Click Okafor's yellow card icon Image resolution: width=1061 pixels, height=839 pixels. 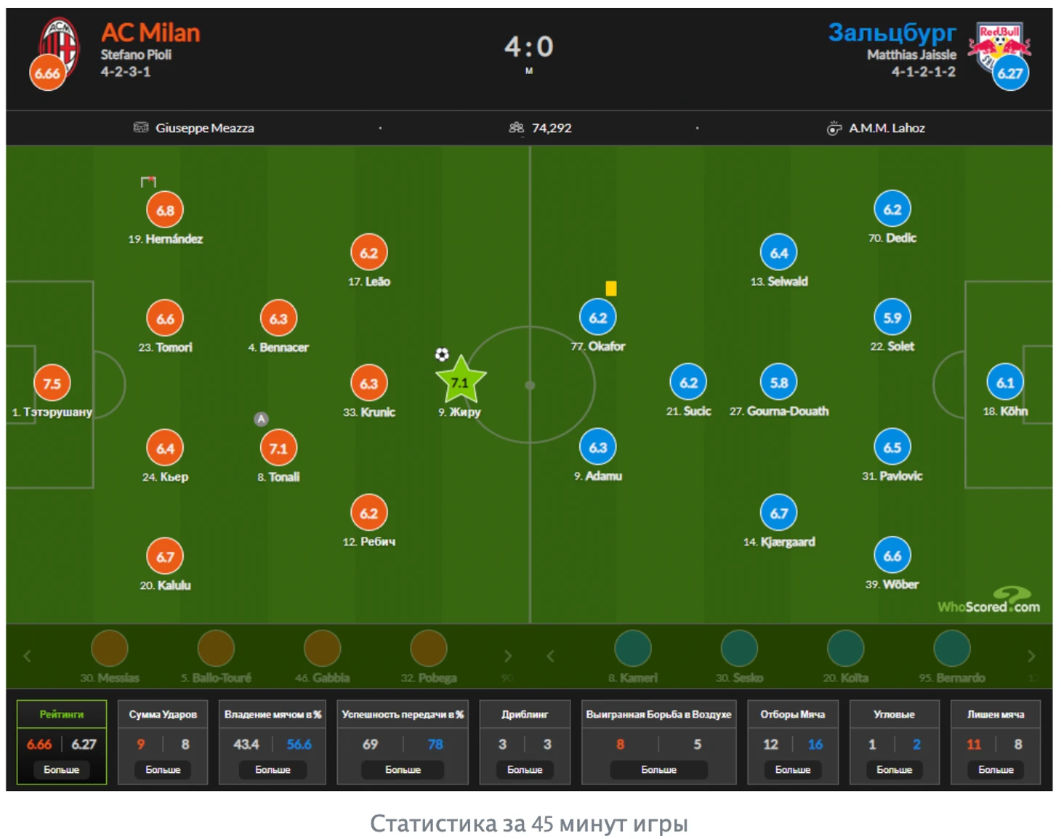(x=611, y=288)
